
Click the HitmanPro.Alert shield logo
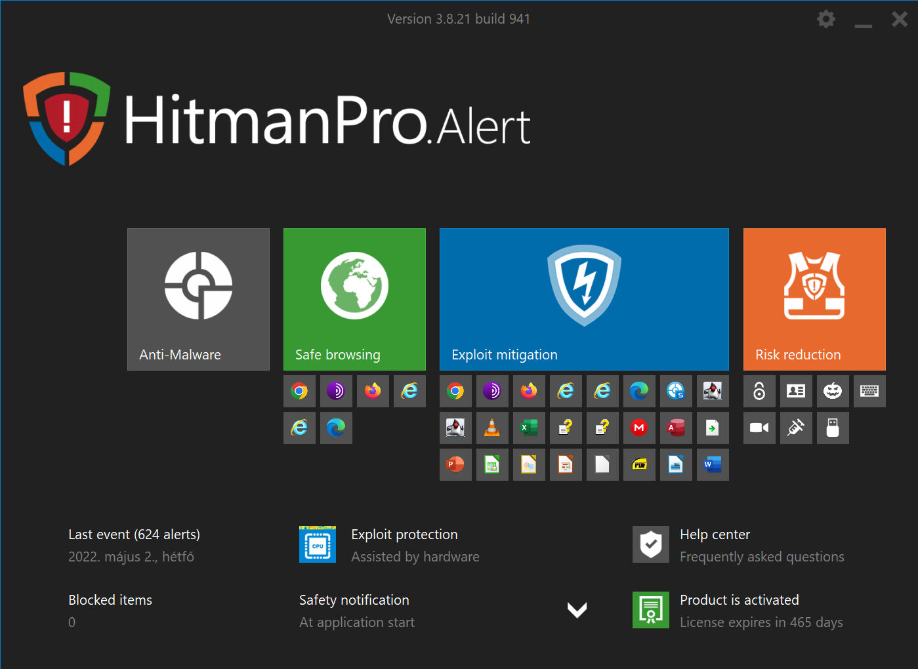(x=67, y=119)
